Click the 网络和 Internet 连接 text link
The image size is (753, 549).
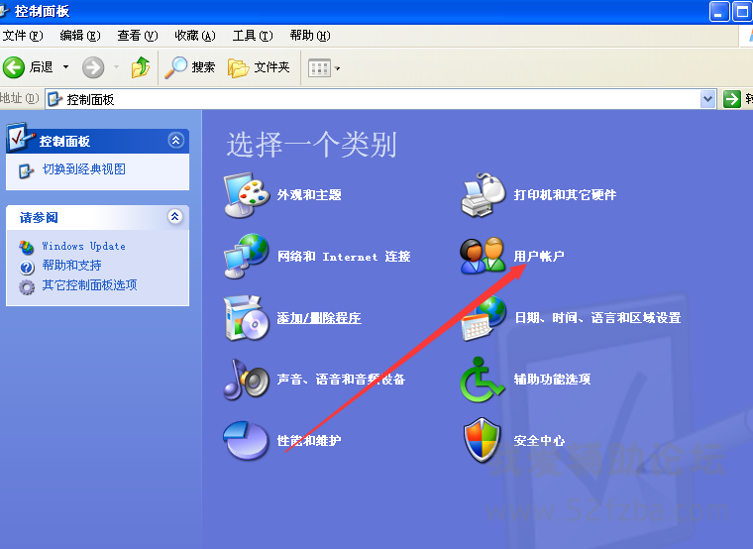coord(344,257)
